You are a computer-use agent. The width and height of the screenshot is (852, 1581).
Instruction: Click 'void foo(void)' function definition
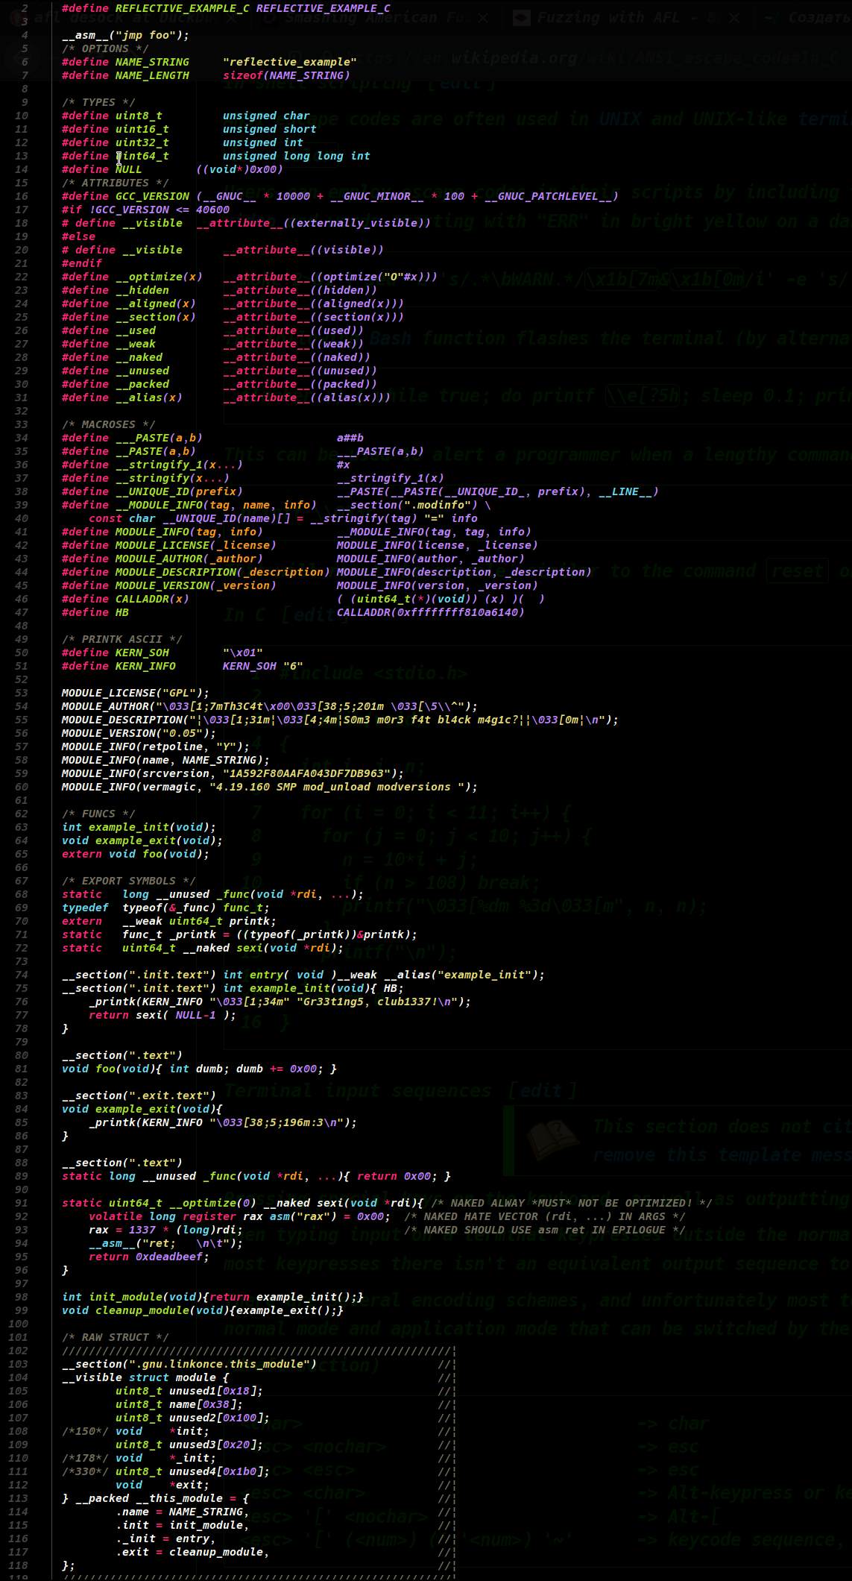pyautogui.click(x=108, y=1069)
